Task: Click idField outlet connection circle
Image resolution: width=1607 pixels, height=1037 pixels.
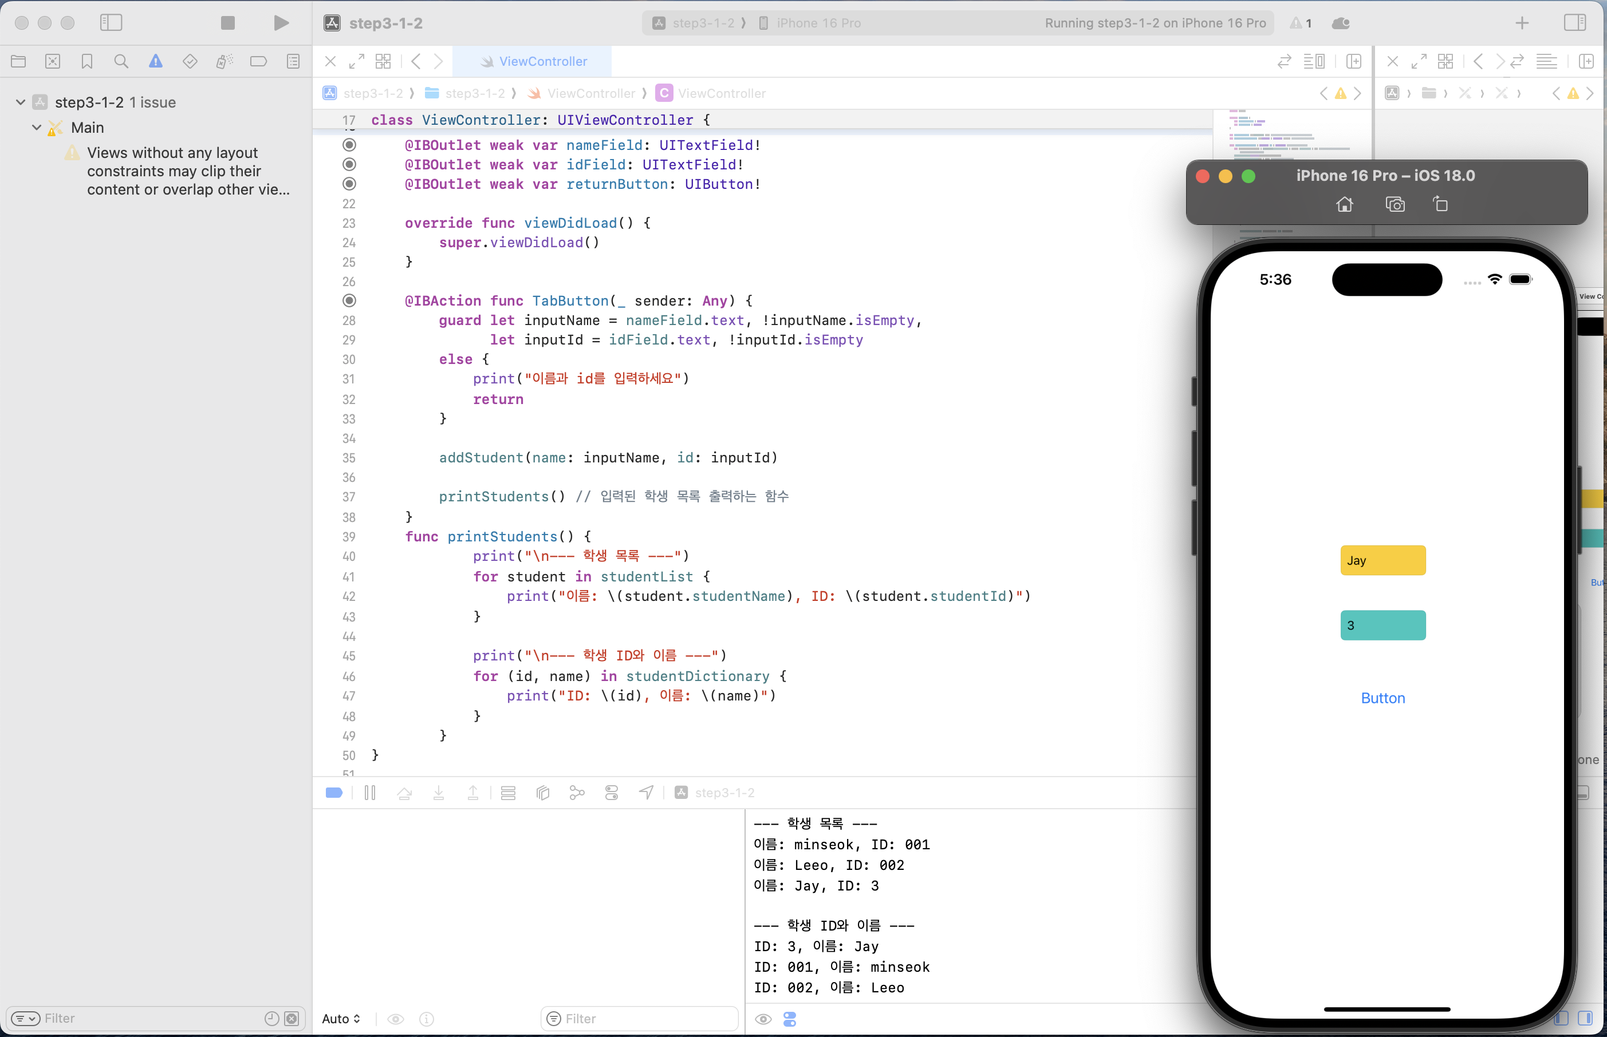Action: (349, 164)
